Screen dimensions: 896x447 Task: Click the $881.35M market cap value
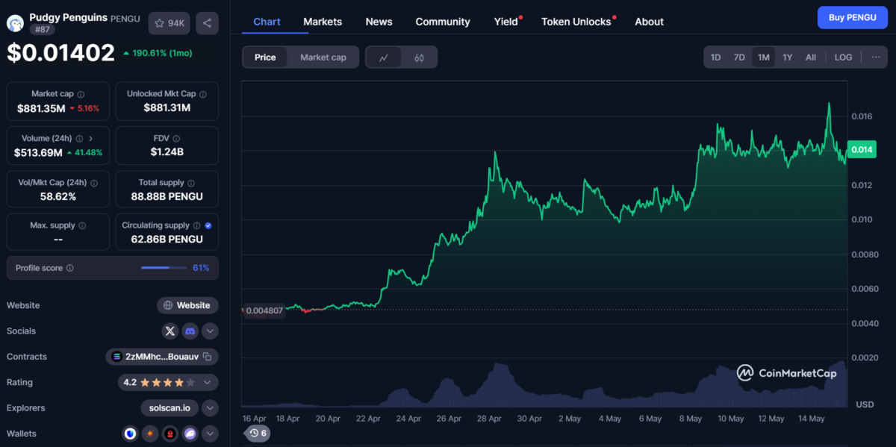tap(41, 108)
